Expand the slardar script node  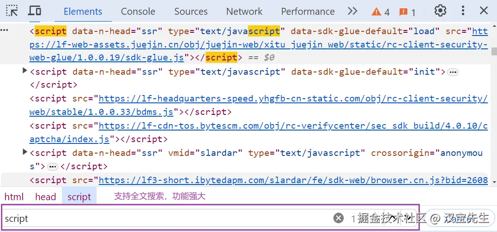pos(25,152)
